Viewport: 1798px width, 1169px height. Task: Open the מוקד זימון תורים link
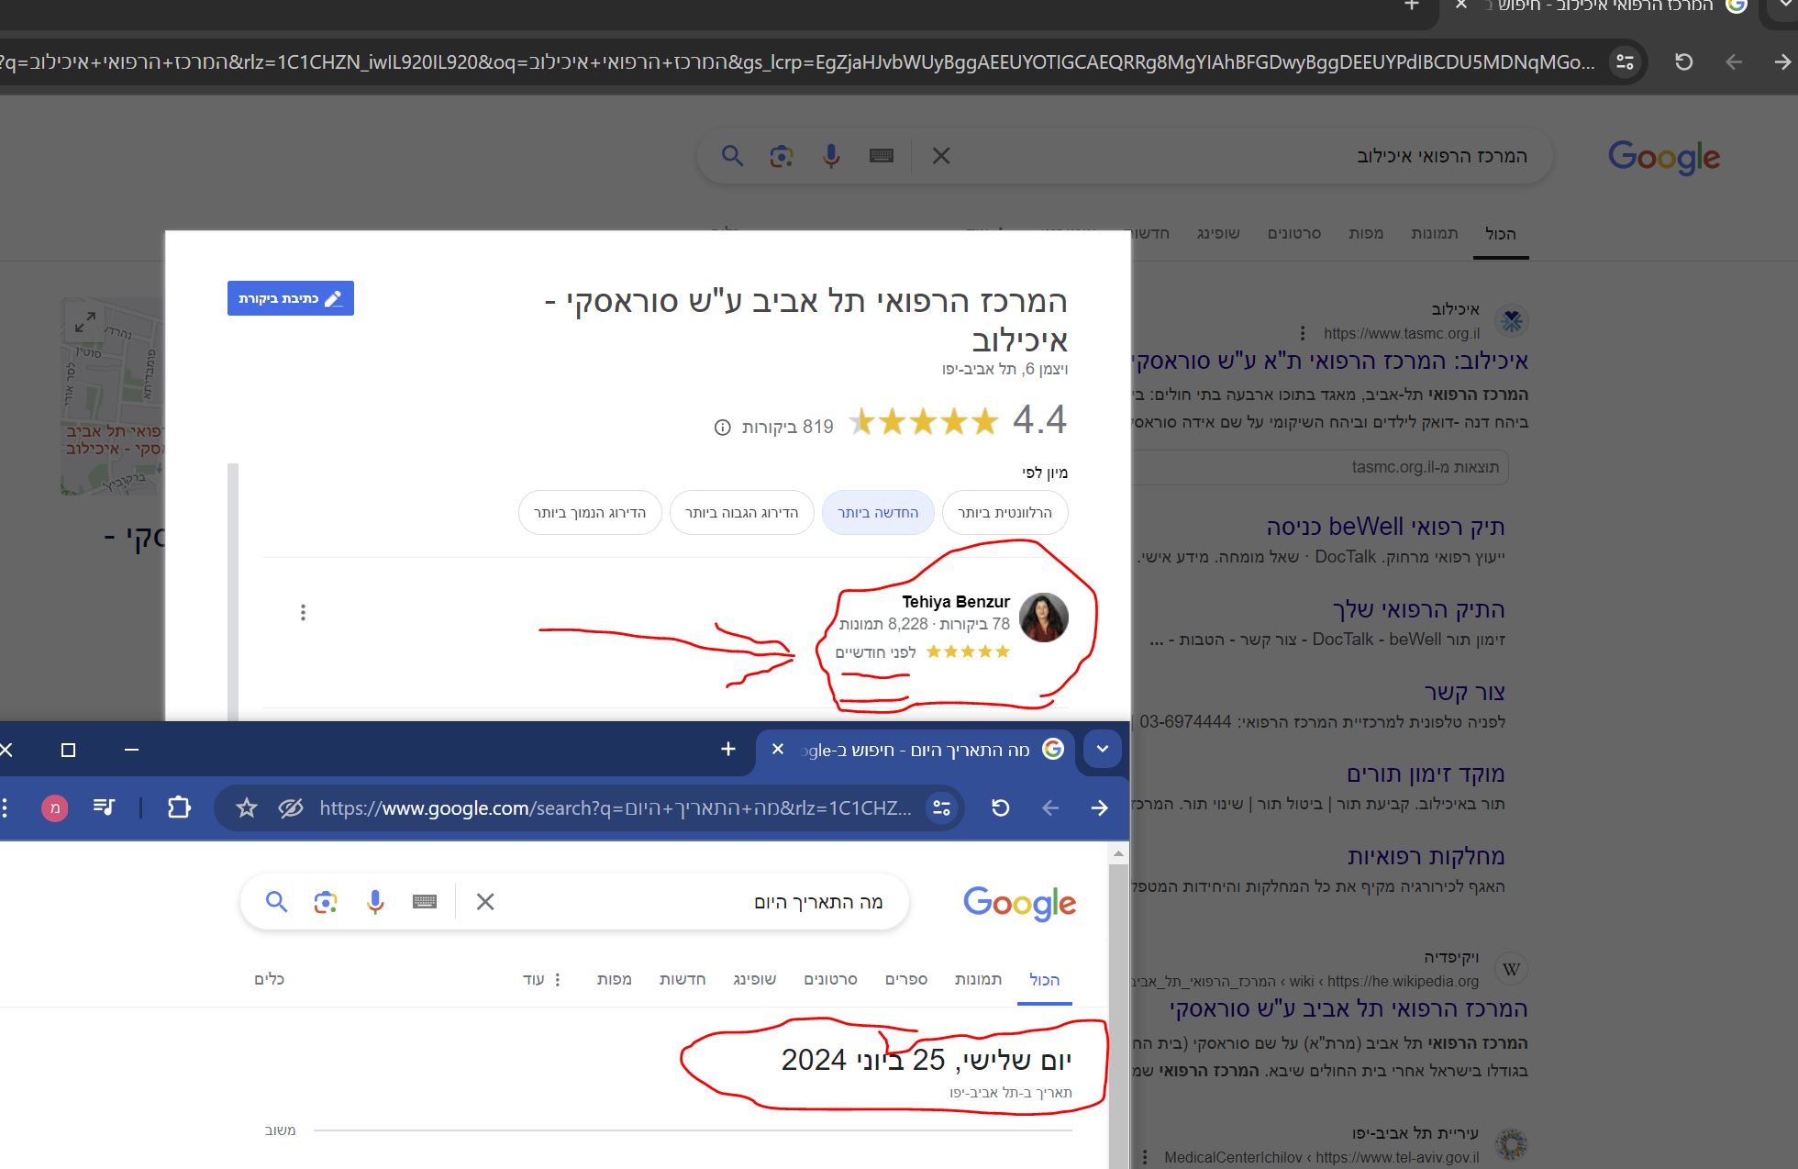point(1426,774)
